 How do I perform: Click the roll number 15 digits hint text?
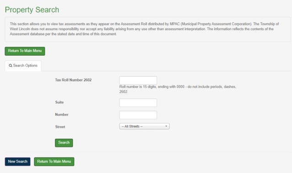click(178, 87)
